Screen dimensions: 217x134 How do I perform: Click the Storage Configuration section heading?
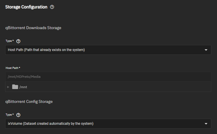[26, 7]
